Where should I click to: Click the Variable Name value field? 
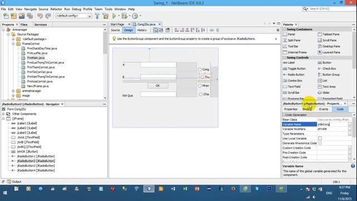point(332,124)
